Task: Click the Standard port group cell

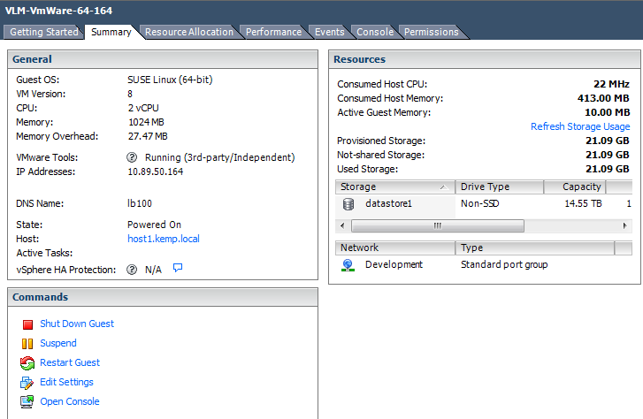Action: click(x=504, y=265)
